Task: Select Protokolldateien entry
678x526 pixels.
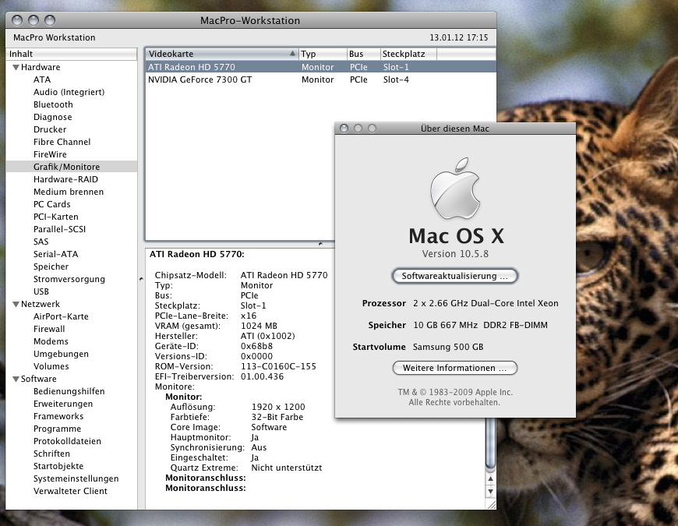Action: [x=67, y=441]
